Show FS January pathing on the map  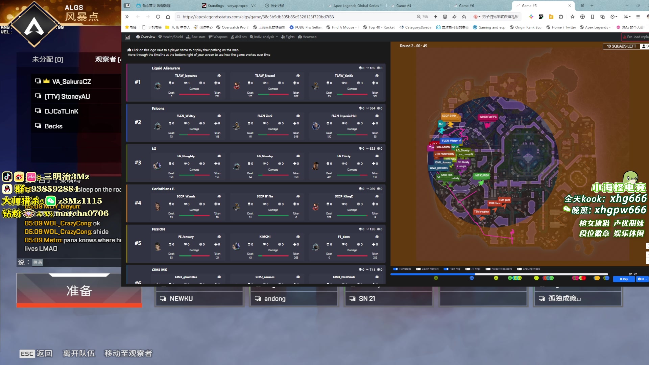click(219, 237)
